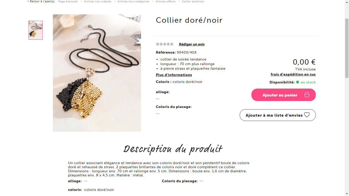Click the gray star rating icons
The image size is (349, 196).
165,44
